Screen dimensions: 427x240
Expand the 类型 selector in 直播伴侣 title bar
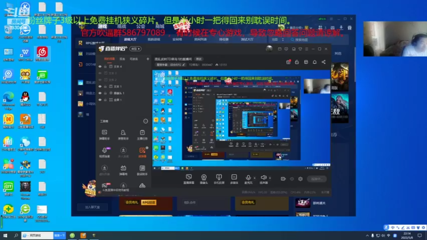click(x=136, y=49)
